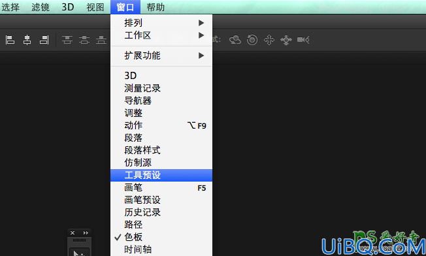Open the 扩展功能 submenu

click(161, 56)
